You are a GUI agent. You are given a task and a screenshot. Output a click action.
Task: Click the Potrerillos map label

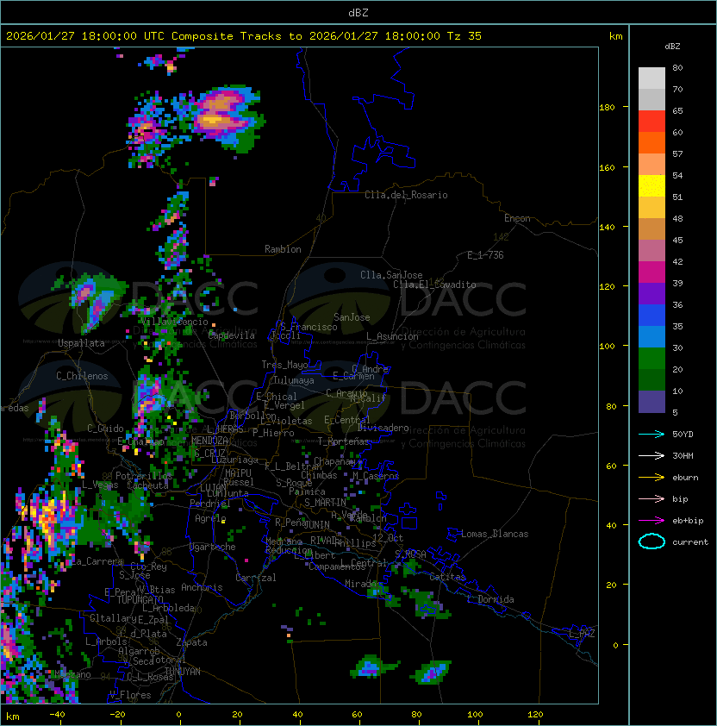point(144,475)
